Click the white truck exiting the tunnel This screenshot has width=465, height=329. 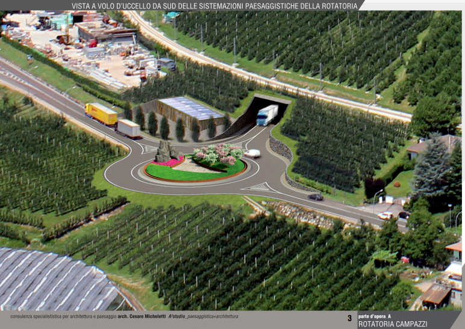(x=267, y=114)
